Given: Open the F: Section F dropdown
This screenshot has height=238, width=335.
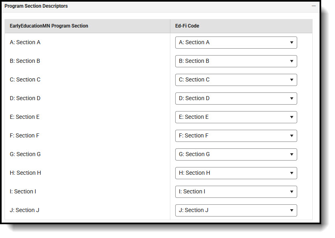Looking at the screenshot, I should point(236,136).
